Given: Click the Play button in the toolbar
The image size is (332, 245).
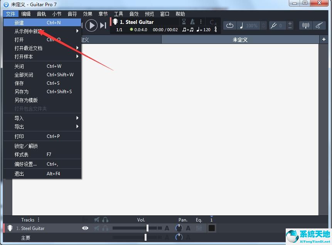Looking at the screenshot, I should tap(91, 25).
